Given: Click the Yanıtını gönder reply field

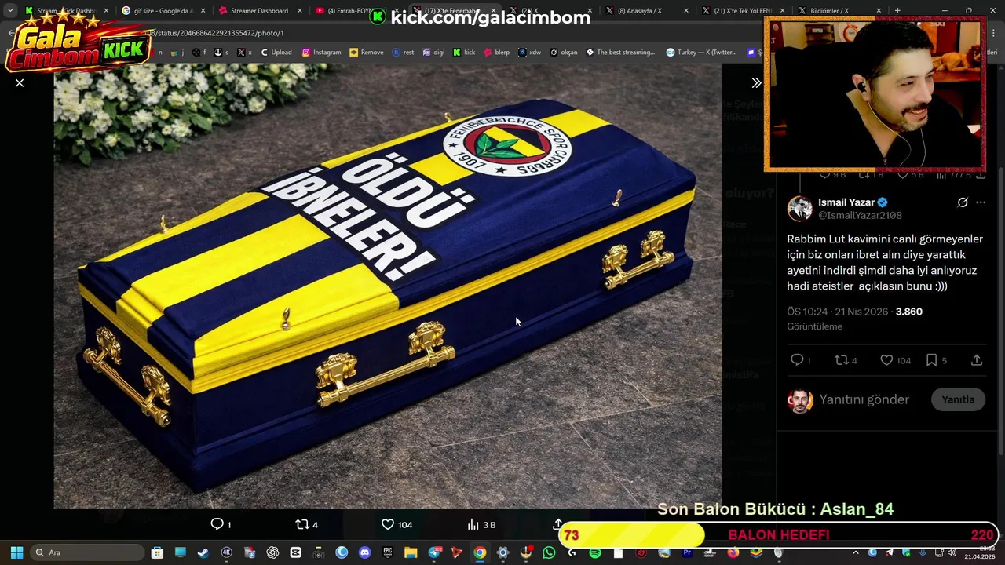Looking at the screenshot, I should tap(864, 399).
